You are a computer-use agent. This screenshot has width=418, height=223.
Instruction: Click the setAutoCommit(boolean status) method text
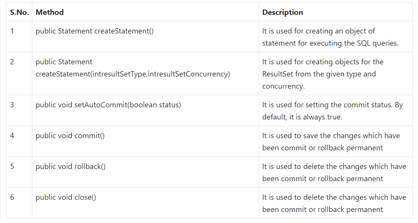pyautogui.click(x=108, y=105)
